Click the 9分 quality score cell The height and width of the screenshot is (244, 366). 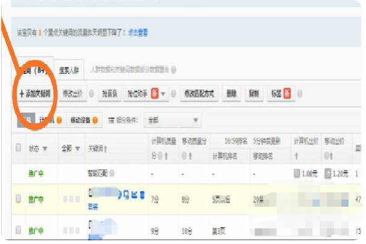[155, 231]
